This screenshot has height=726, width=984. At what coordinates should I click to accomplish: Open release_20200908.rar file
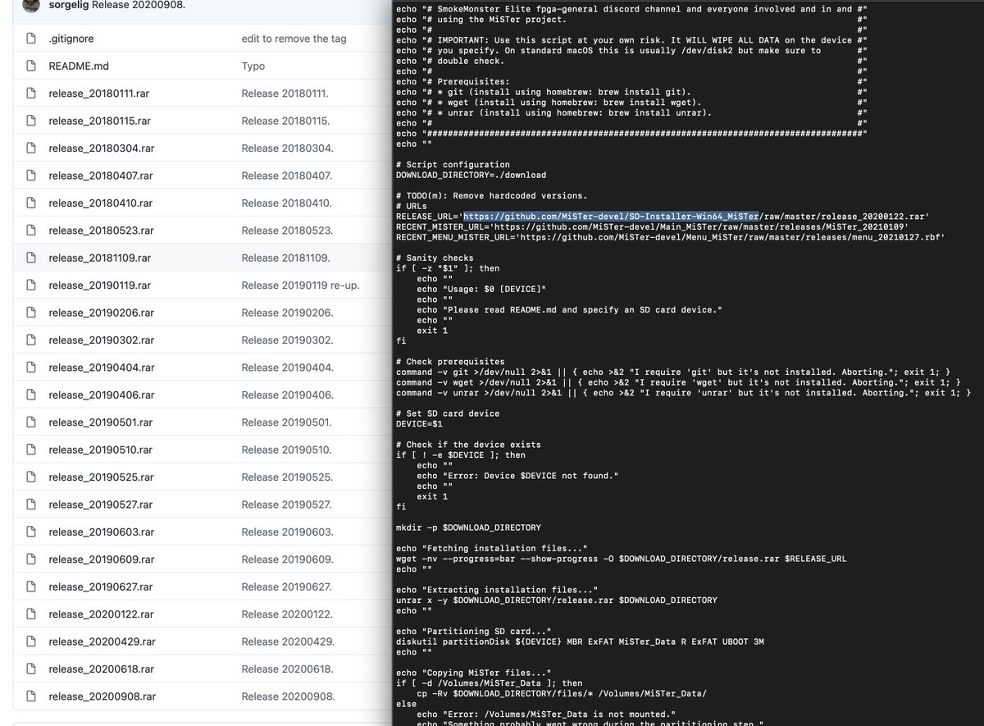[x=102, y=696]
